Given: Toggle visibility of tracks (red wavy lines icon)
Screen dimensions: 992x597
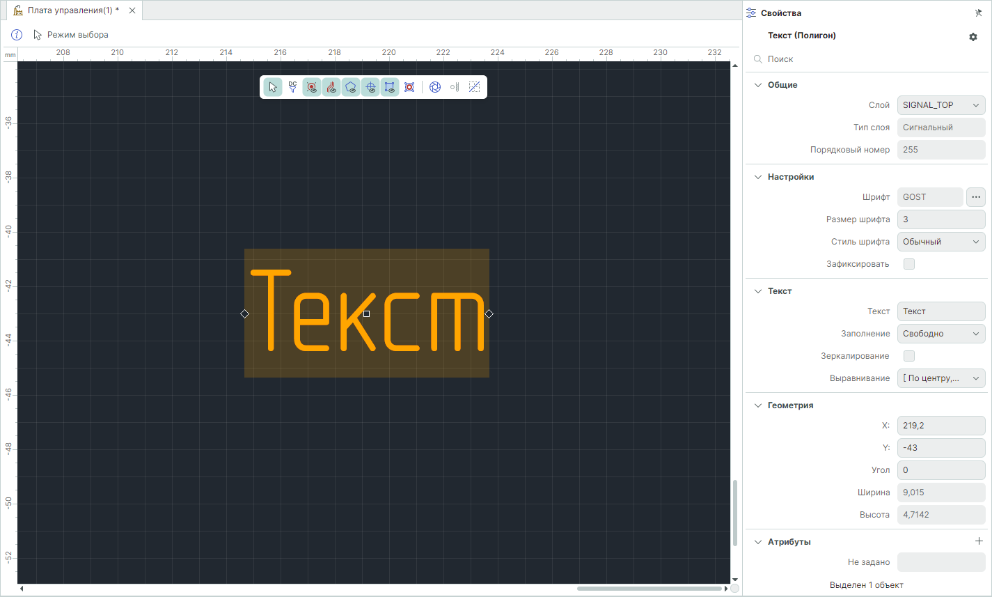Looking at the screenshot, I should 331,87.
